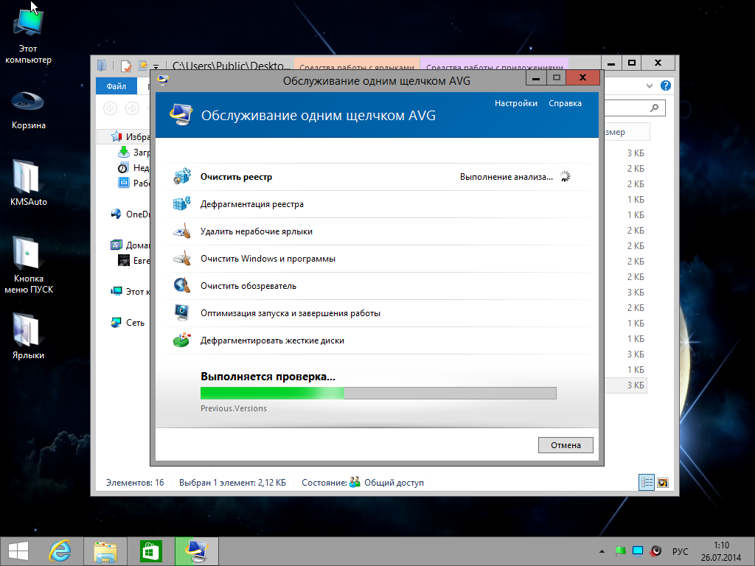755x566 pixels.
Task: Switch to the AVG taskbar icon
Action: click(196, 551)
